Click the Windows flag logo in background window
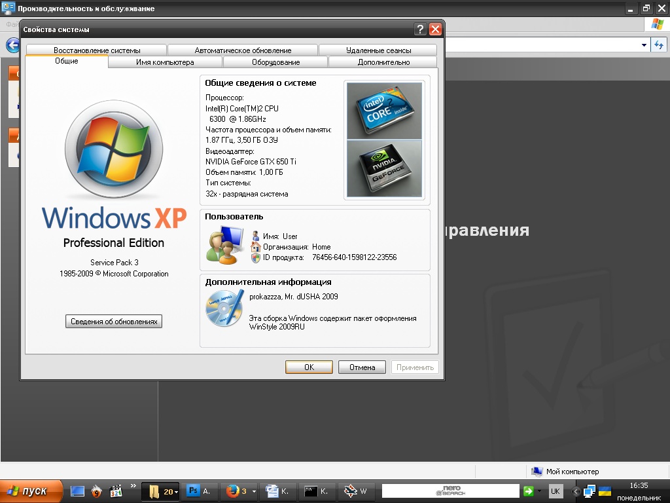Image resolution: width=670 pixels, height=503 pixels. coord(657,24)
